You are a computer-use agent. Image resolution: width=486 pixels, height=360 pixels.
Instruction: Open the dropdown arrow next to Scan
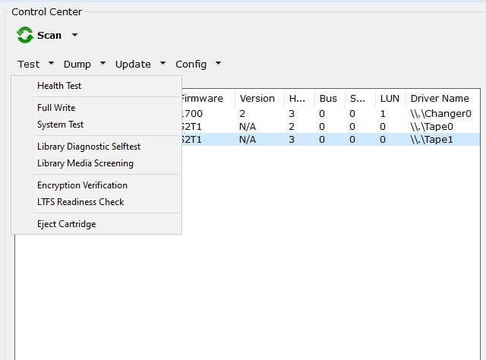click(74, 35)
